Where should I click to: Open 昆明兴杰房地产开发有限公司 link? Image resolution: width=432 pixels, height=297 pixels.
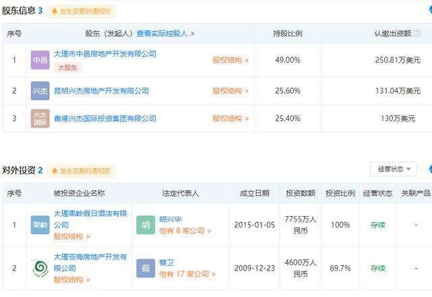[x=101, y=90]
